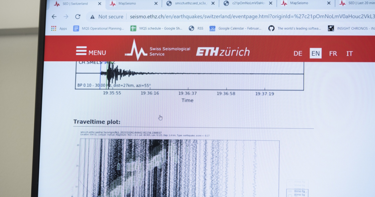Screen dimensions: 375x197
Task: Click the browser back arrow
Action: point(54,17)
